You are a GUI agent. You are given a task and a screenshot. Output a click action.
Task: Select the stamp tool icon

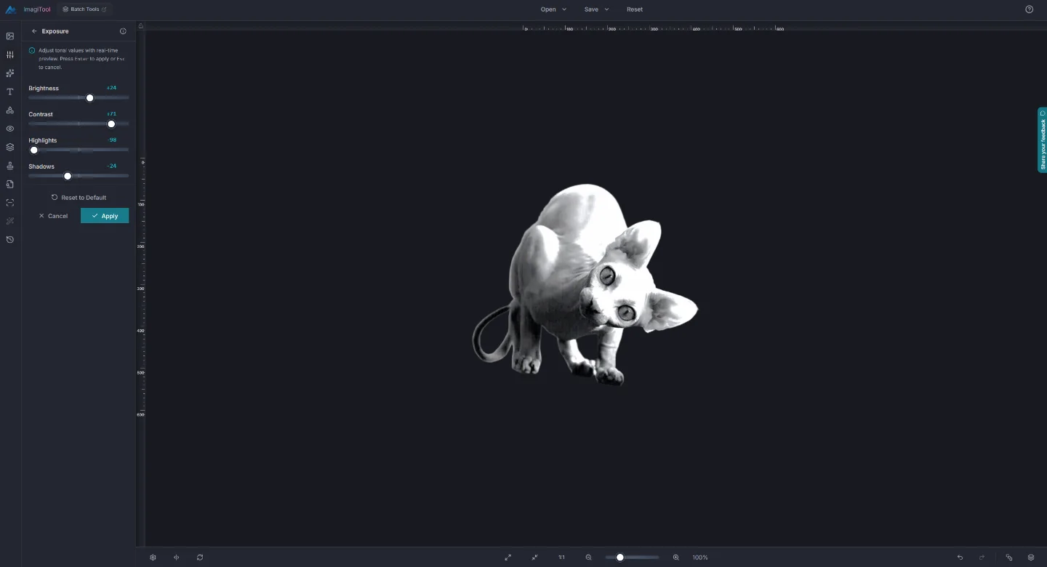click(10, 166)
